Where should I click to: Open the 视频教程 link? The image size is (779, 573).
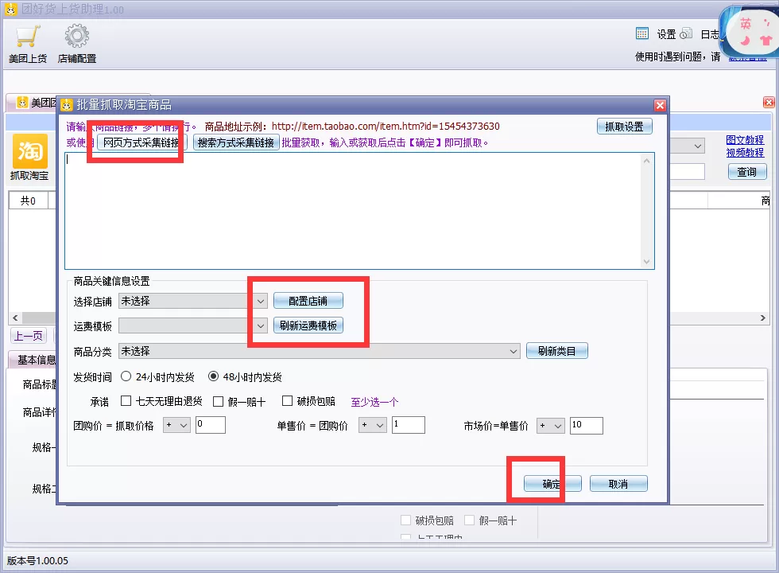point(745,153)
